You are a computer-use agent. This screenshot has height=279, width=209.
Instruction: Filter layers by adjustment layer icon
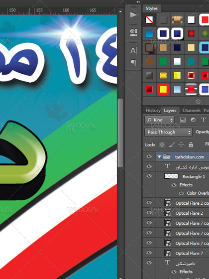click(193, 120)
